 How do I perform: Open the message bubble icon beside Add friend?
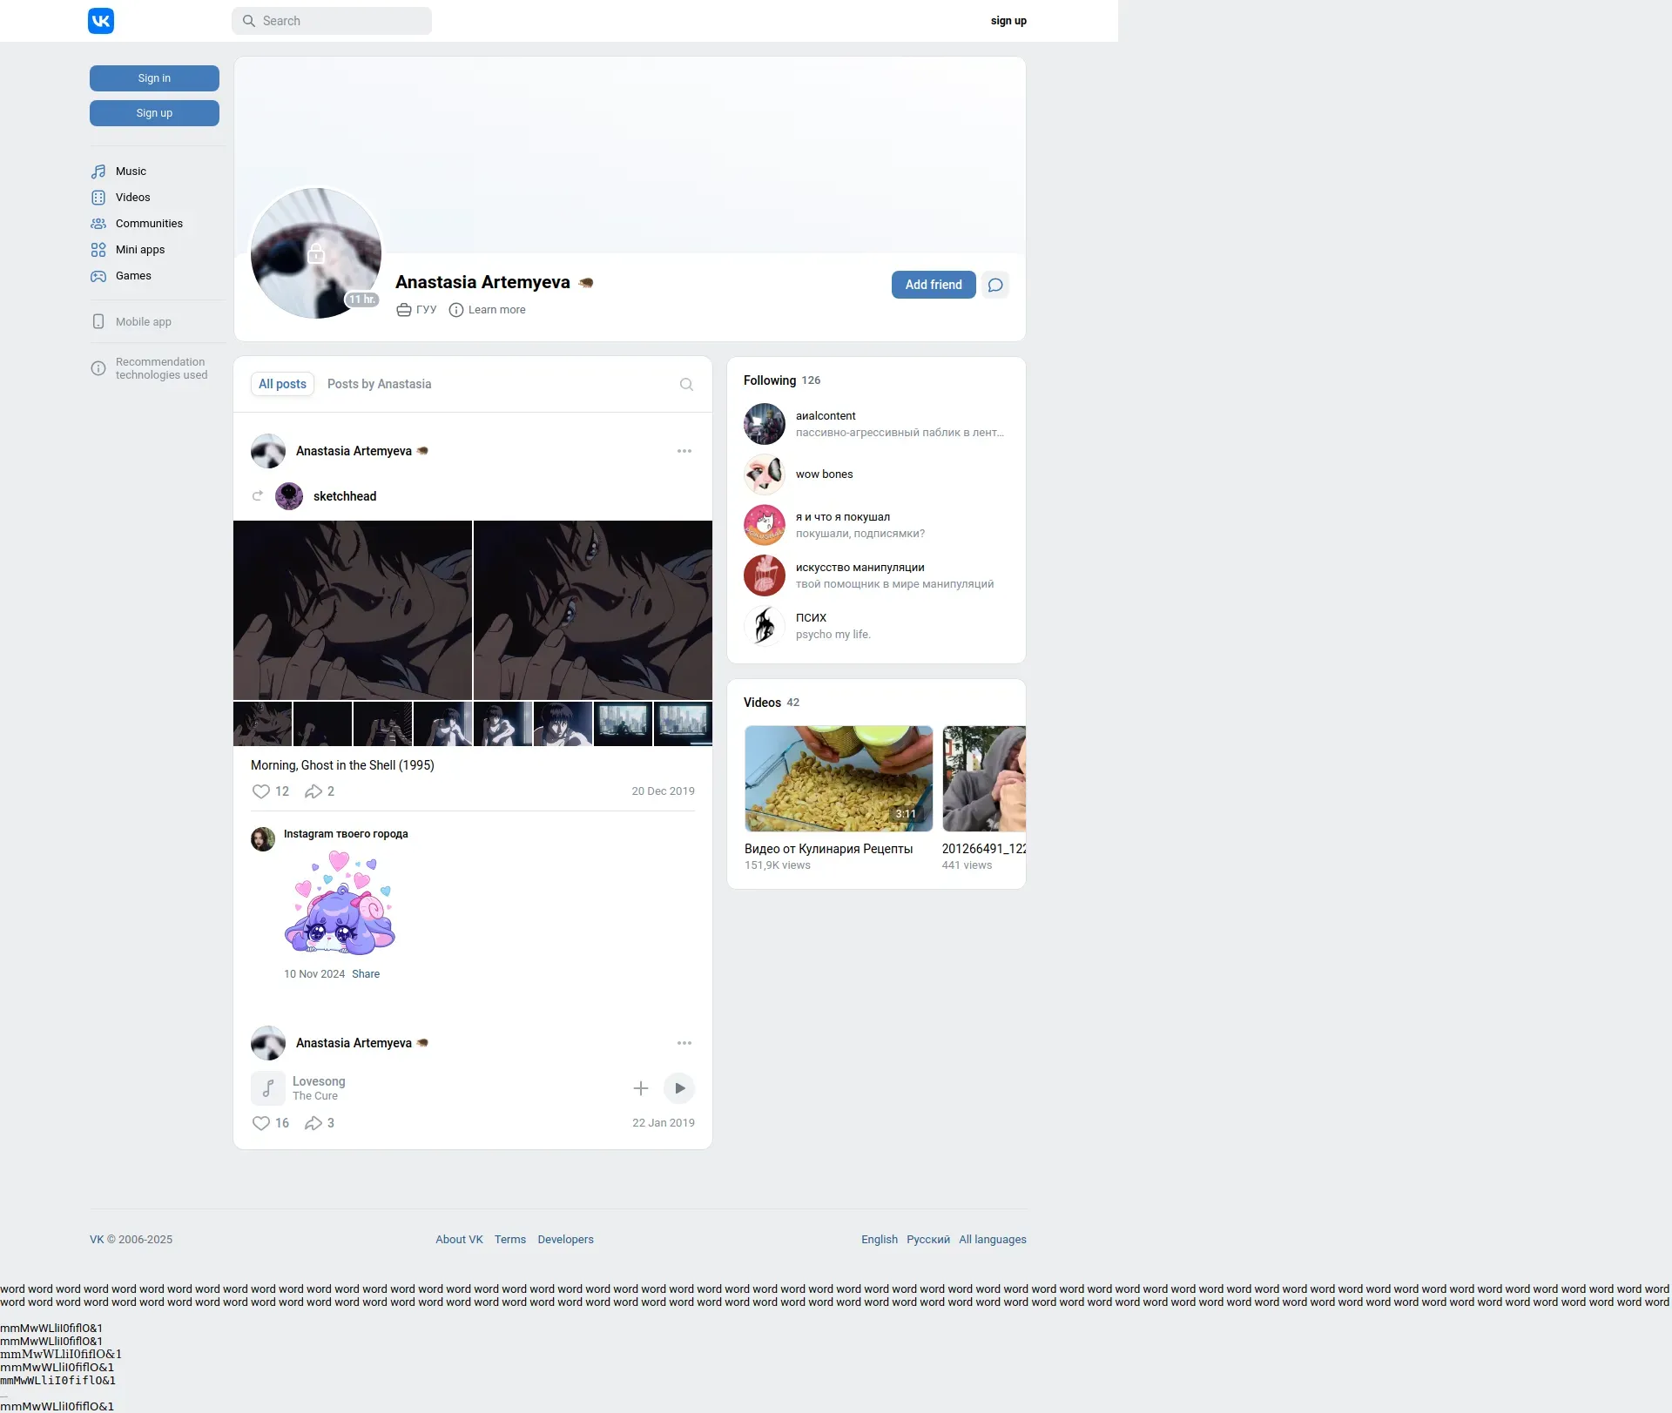tap(995, 285)
